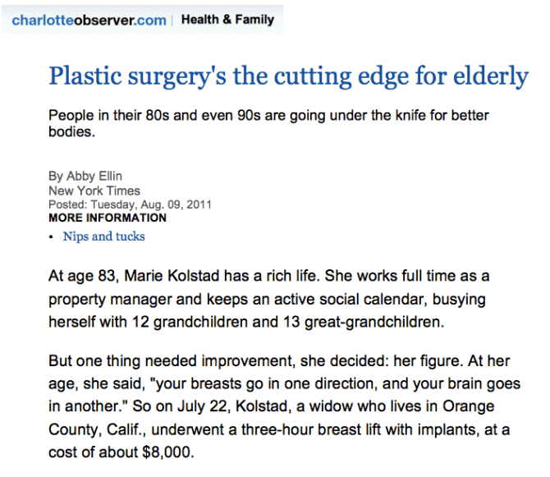Click the "New York Times" source line
This screenshot has width=550, height=477.
point(94,190)
